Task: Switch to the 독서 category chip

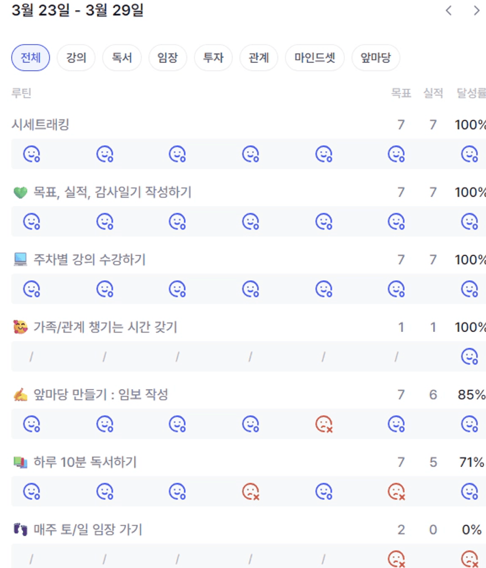Action: click(x=122, y=58)
